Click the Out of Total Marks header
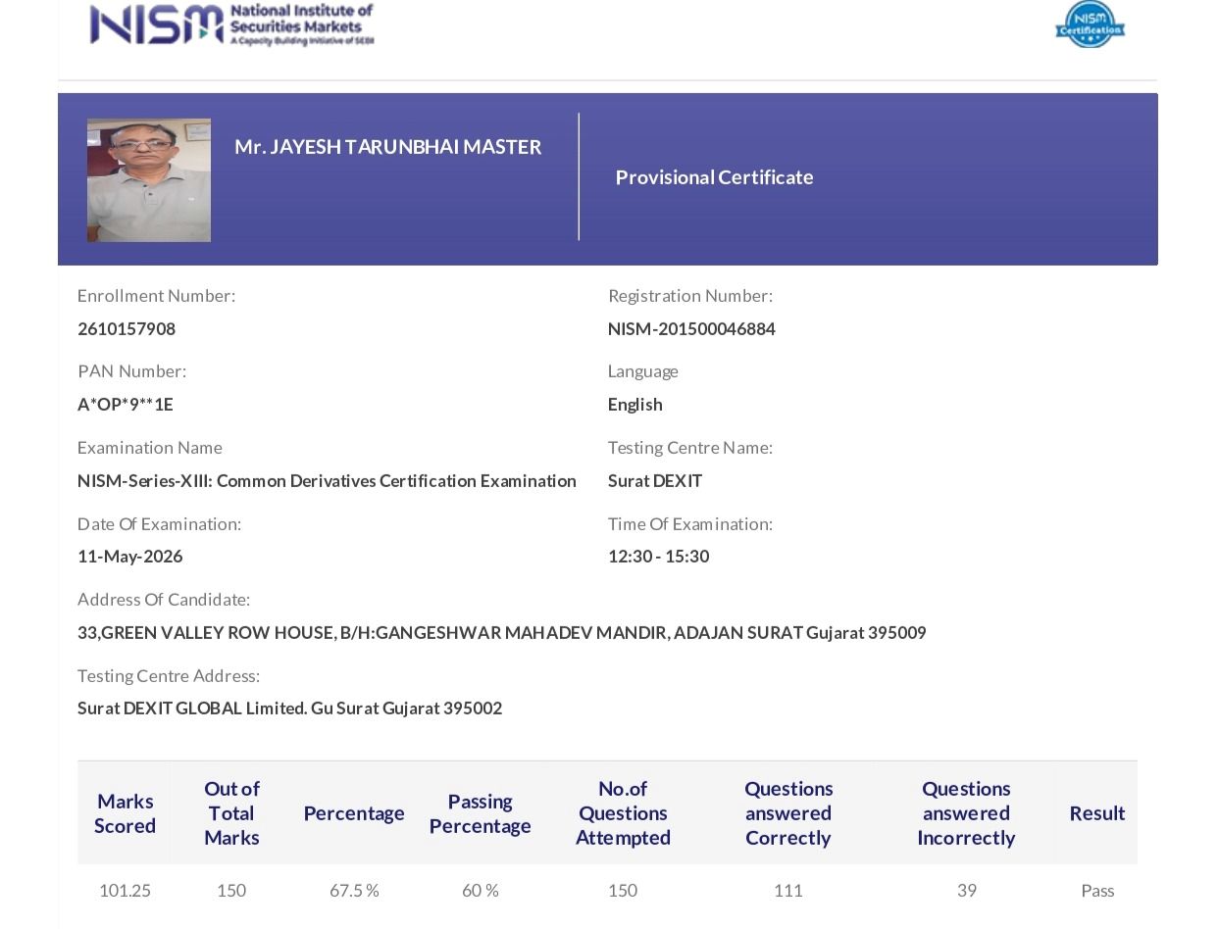The height and width of the screenshot is (929, 1218). pos(231,813)
